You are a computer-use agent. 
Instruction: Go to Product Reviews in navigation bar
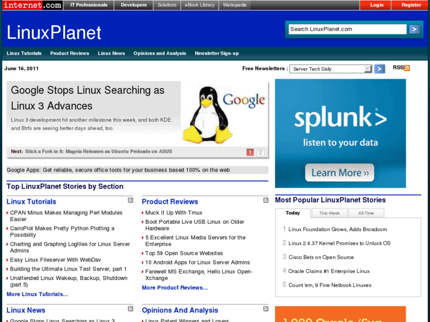click(70, 53)
